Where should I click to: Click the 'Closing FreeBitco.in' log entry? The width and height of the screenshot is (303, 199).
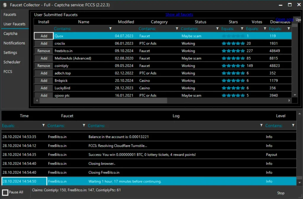coord(149,172)
